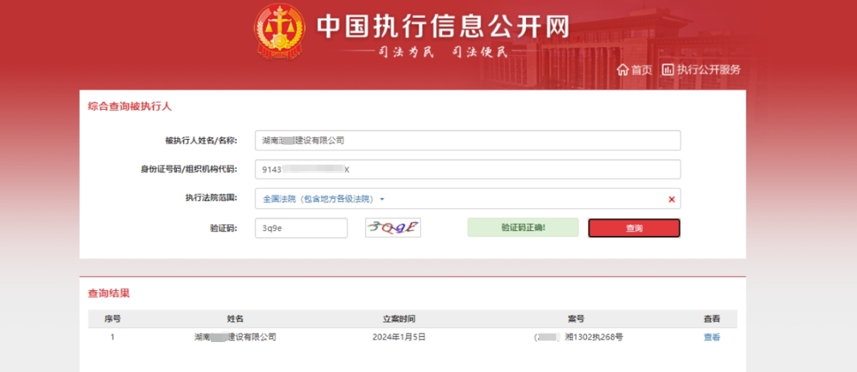Click the 验证码 input box

pos(301,228)
